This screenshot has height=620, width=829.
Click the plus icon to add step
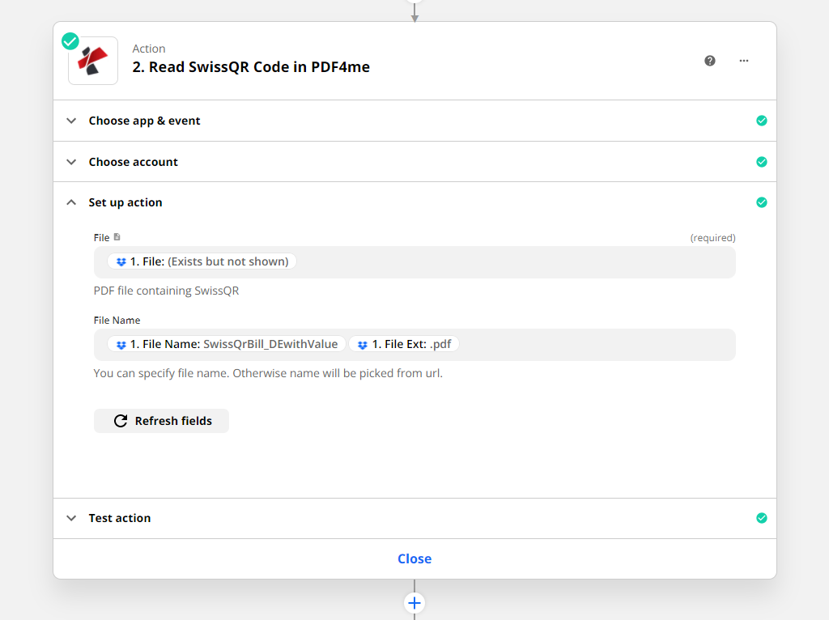coord(414,603)
